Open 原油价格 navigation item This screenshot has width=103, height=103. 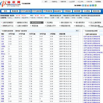tap(15, 11)
